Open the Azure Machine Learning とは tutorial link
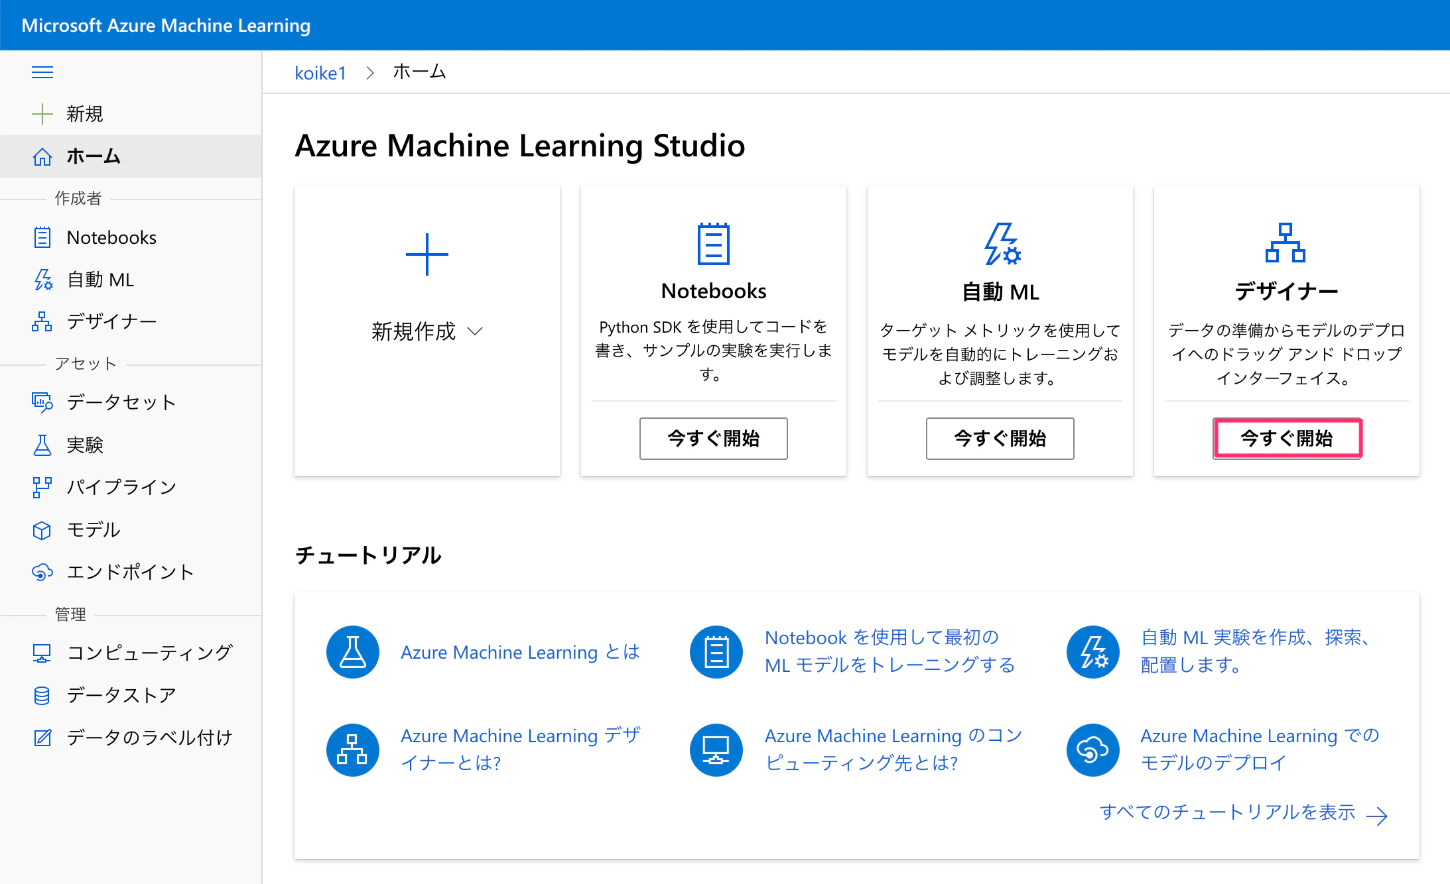Image resolution: width=1450 pixels, height=884 pixels. (x=521, y=652)
